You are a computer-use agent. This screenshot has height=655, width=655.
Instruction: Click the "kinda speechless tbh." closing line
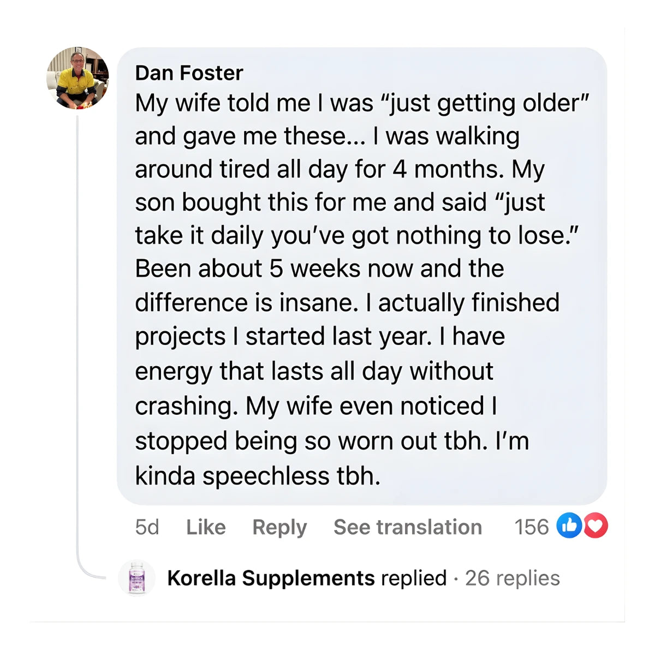pyautogui.click(x=258, y=476)
